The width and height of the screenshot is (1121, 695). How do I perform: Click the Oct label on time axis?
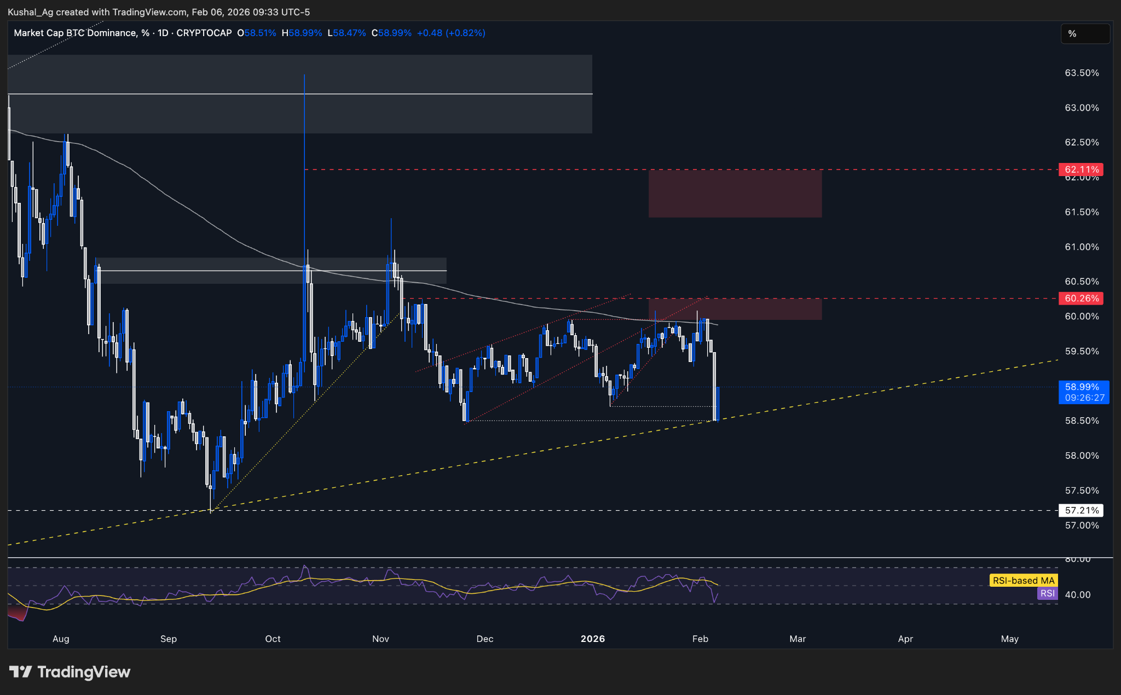click(x=273, y=639)
